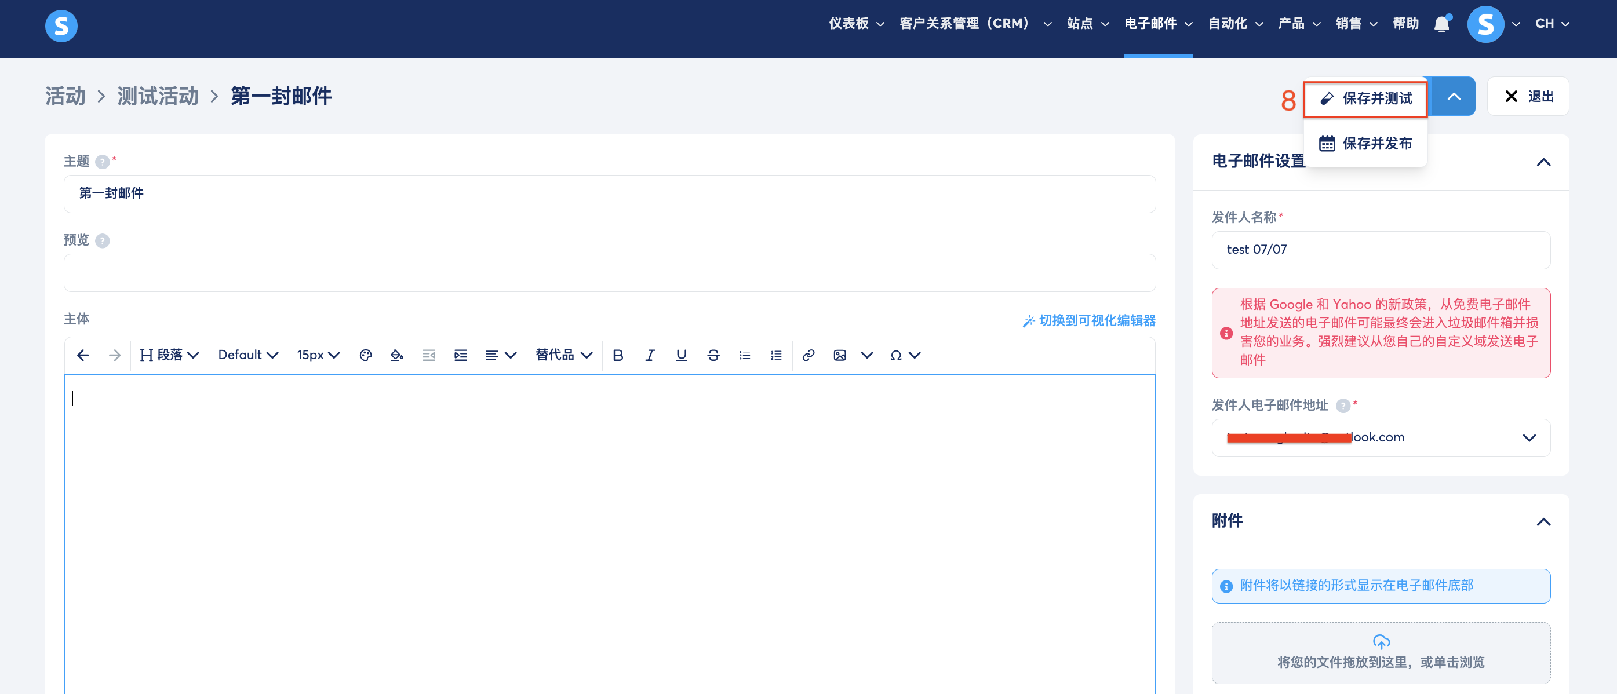The height and width of the screenshot is (694, 1617).
Task: Open the CH language dropdown
Action: [1552, 24]
